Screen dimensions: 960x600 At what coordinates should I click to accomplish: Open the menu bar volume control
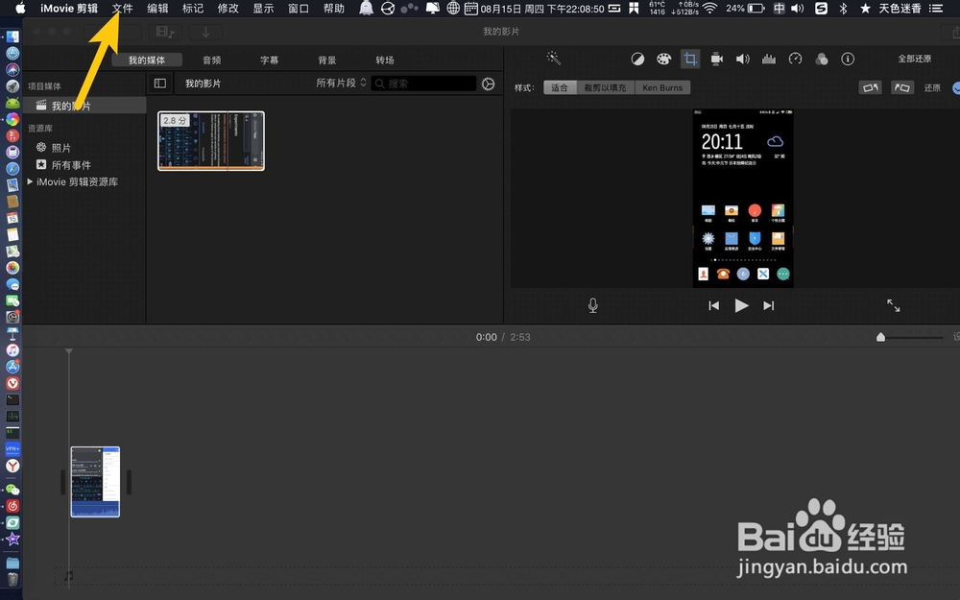click(x=797, y=8)
